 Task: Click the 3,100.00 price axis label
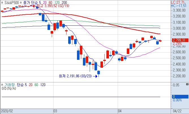(179, 22)
